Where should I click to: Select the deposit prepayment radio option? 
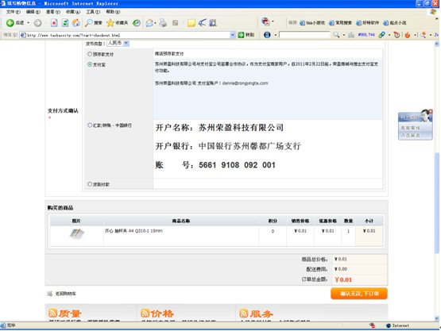tap(90, 54)
